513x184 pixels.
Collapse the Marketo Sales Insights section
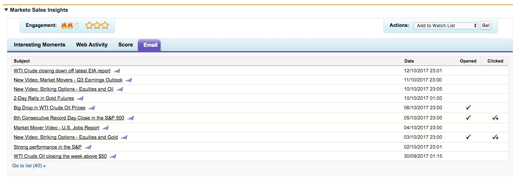tap(6, 10)
